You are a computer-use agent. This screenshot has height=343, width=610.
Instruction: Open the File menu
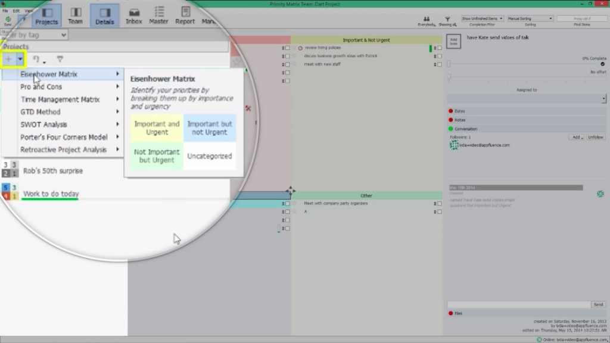(x=5, y=11)
